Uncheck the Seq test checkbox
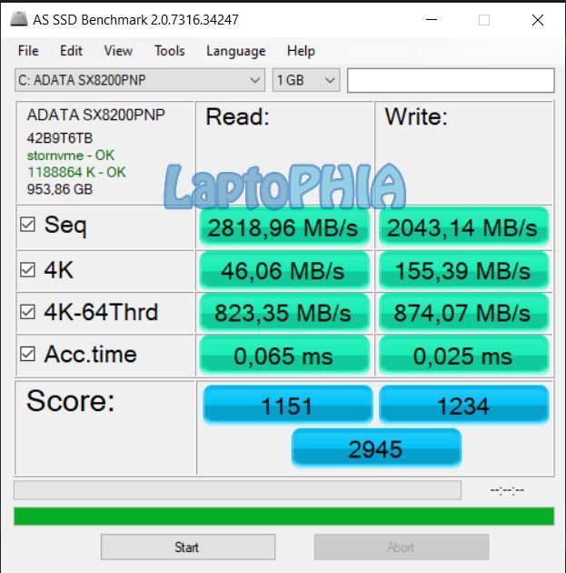Screen dimensions: 566x573 point(28,225)
